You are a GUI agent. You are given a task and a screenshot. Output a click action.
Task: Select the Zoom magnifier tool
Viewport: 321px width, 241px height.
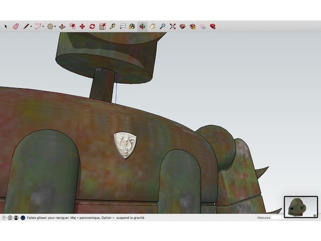click(x=162, y=26)
